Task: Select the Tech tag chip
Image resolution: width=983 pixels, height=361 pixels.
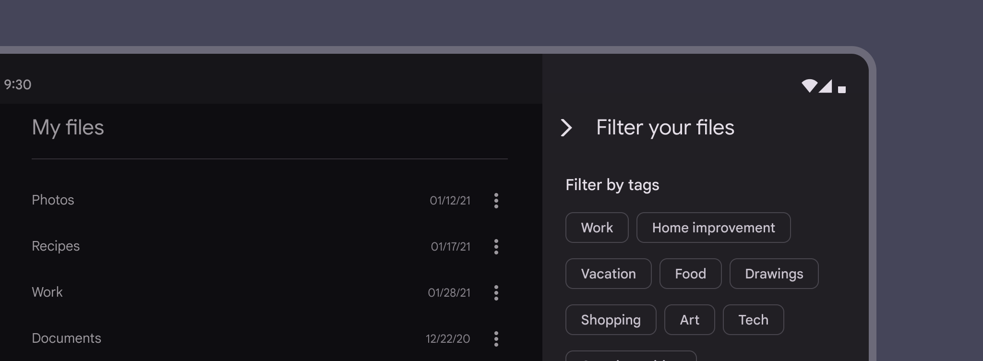Action: [x=753, y=320]
